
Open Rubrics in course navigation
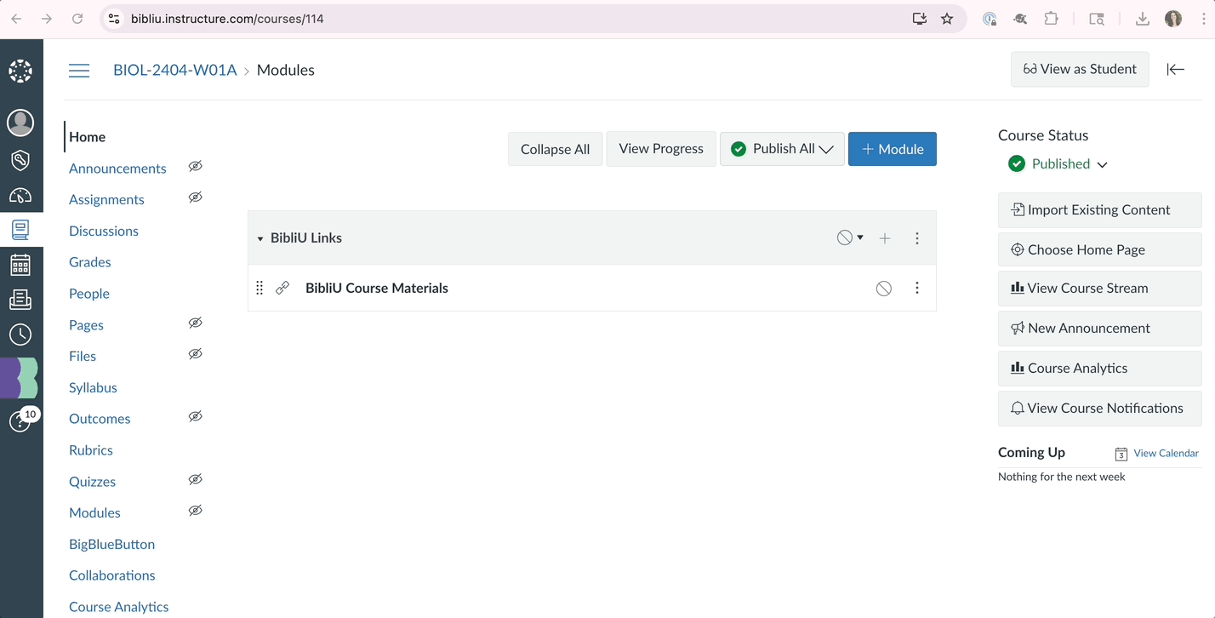pos(91,450)
